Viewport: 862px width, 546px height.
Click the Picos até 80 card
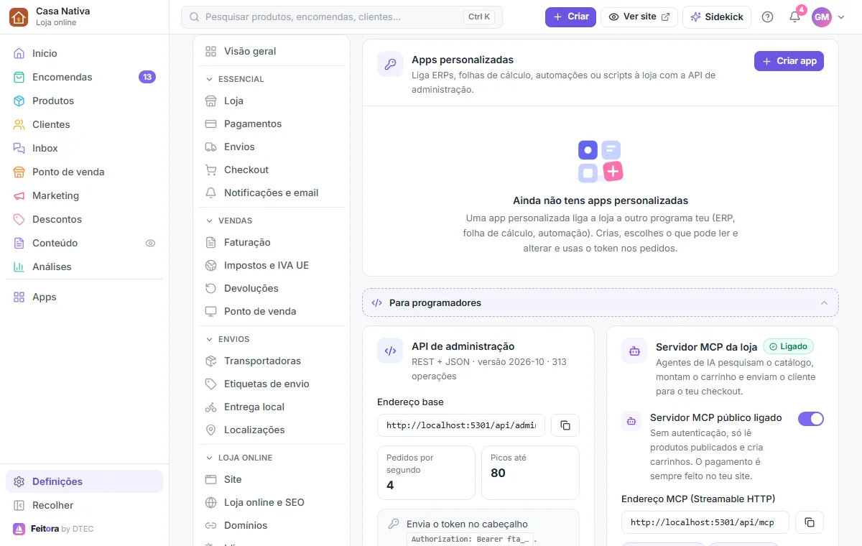530,473
